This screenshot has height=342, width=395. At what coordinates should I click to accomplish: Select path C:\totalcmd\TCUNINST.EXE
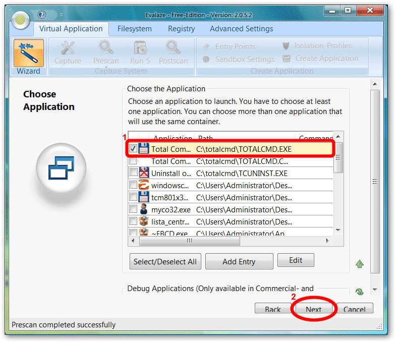tap(242, 173)
